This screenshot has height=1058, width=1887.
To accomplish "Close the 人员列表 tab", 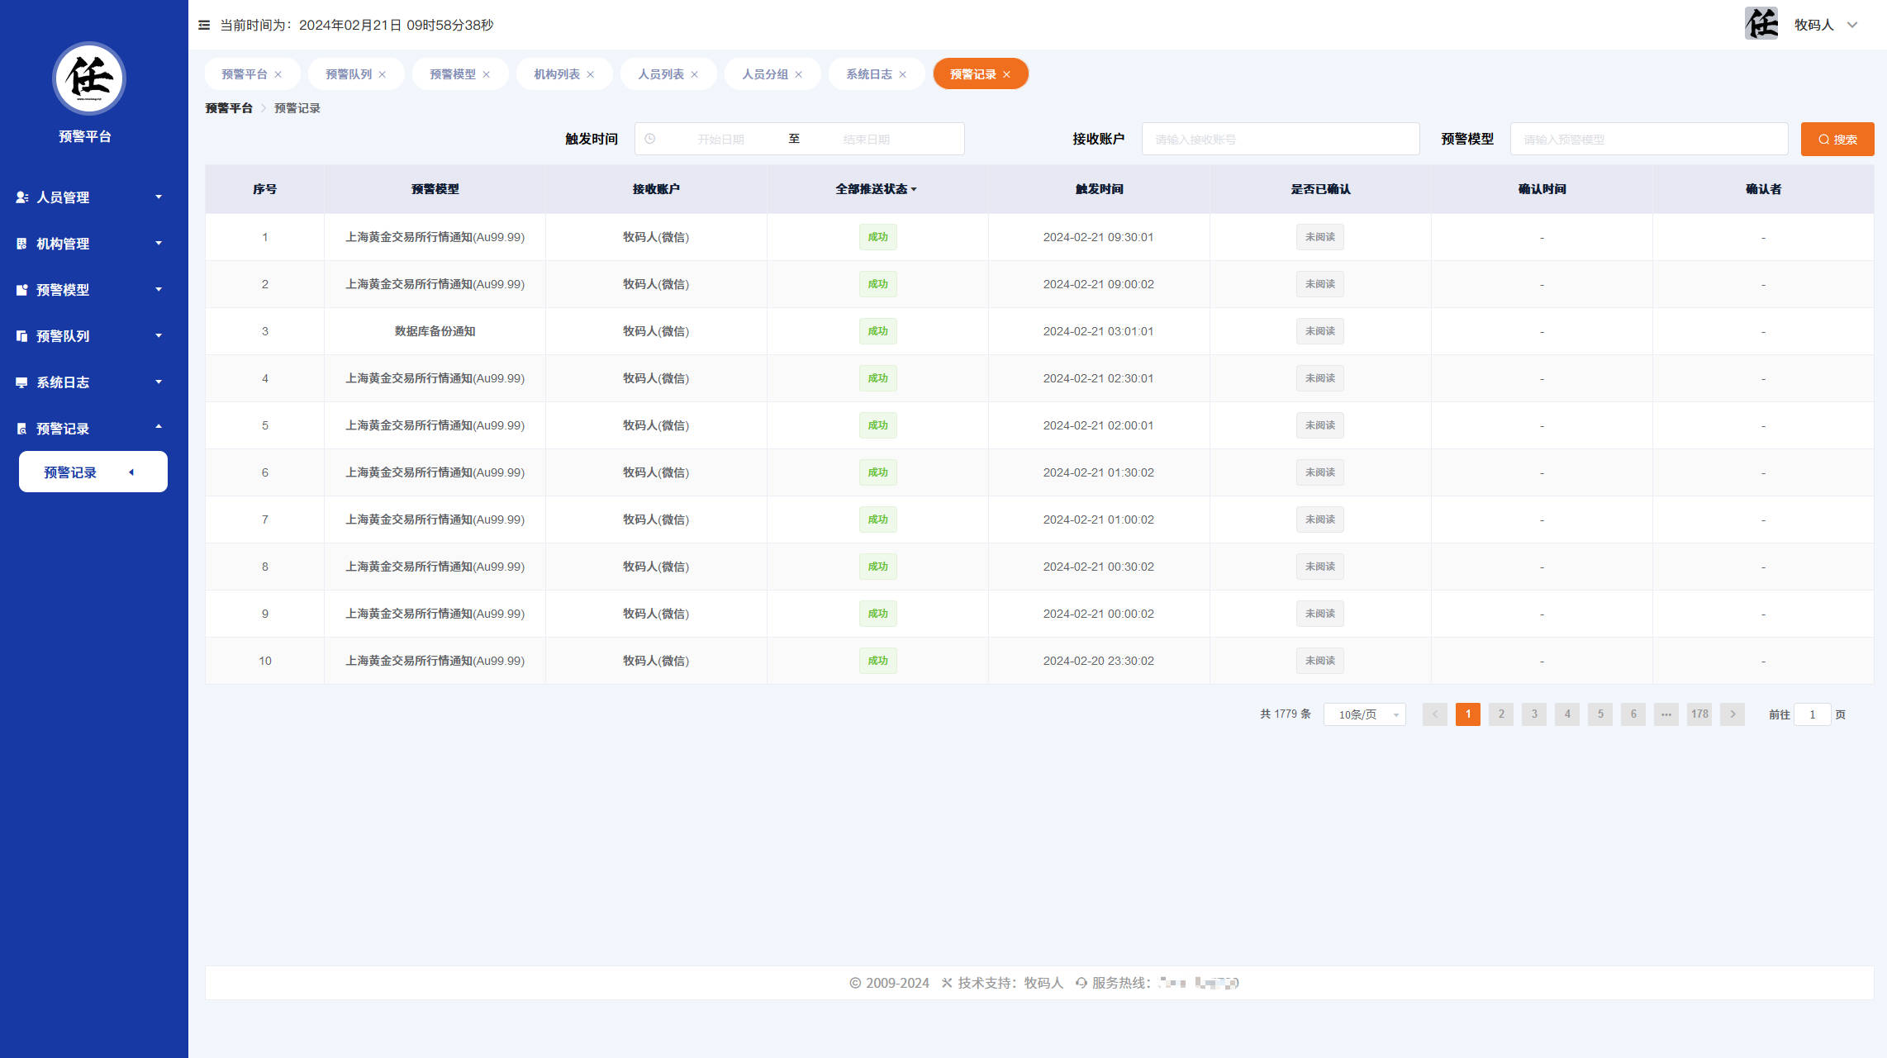I will pos(695,74).
